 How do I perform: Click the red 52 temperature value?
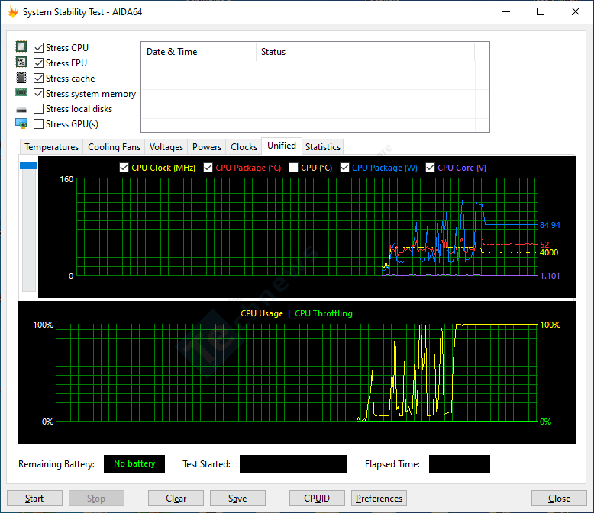[x=544, y=245]
